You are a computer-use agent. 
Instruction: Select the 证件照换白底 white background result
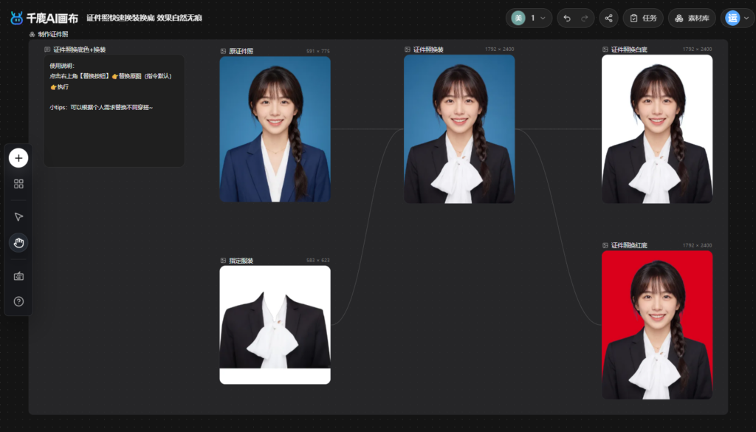(x=656, y=128)
